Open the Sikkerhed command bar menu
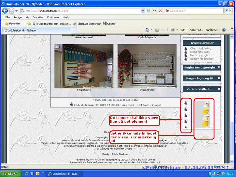The width and height of the screenshot is (236, 177). pyautogui.click(x=196, y=30)
